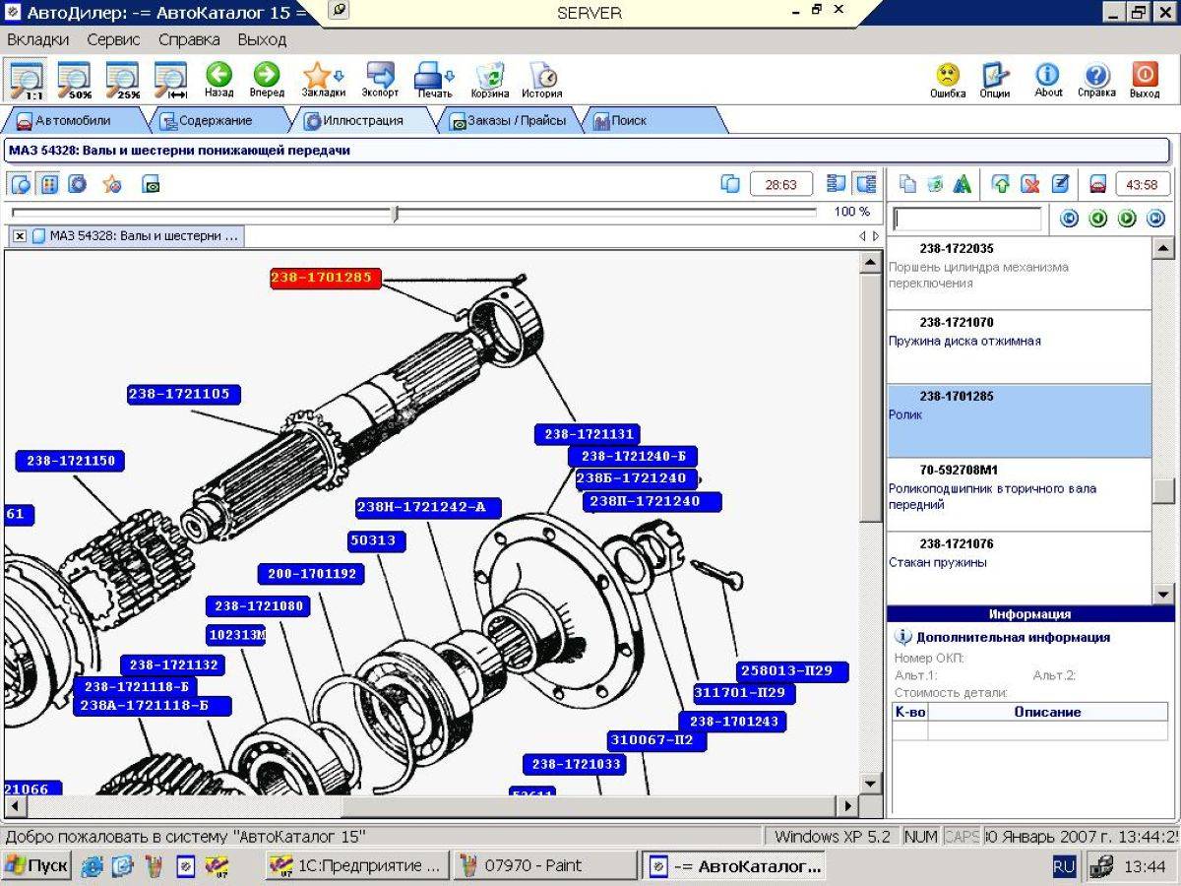Open About information

tap(1048, 80)
